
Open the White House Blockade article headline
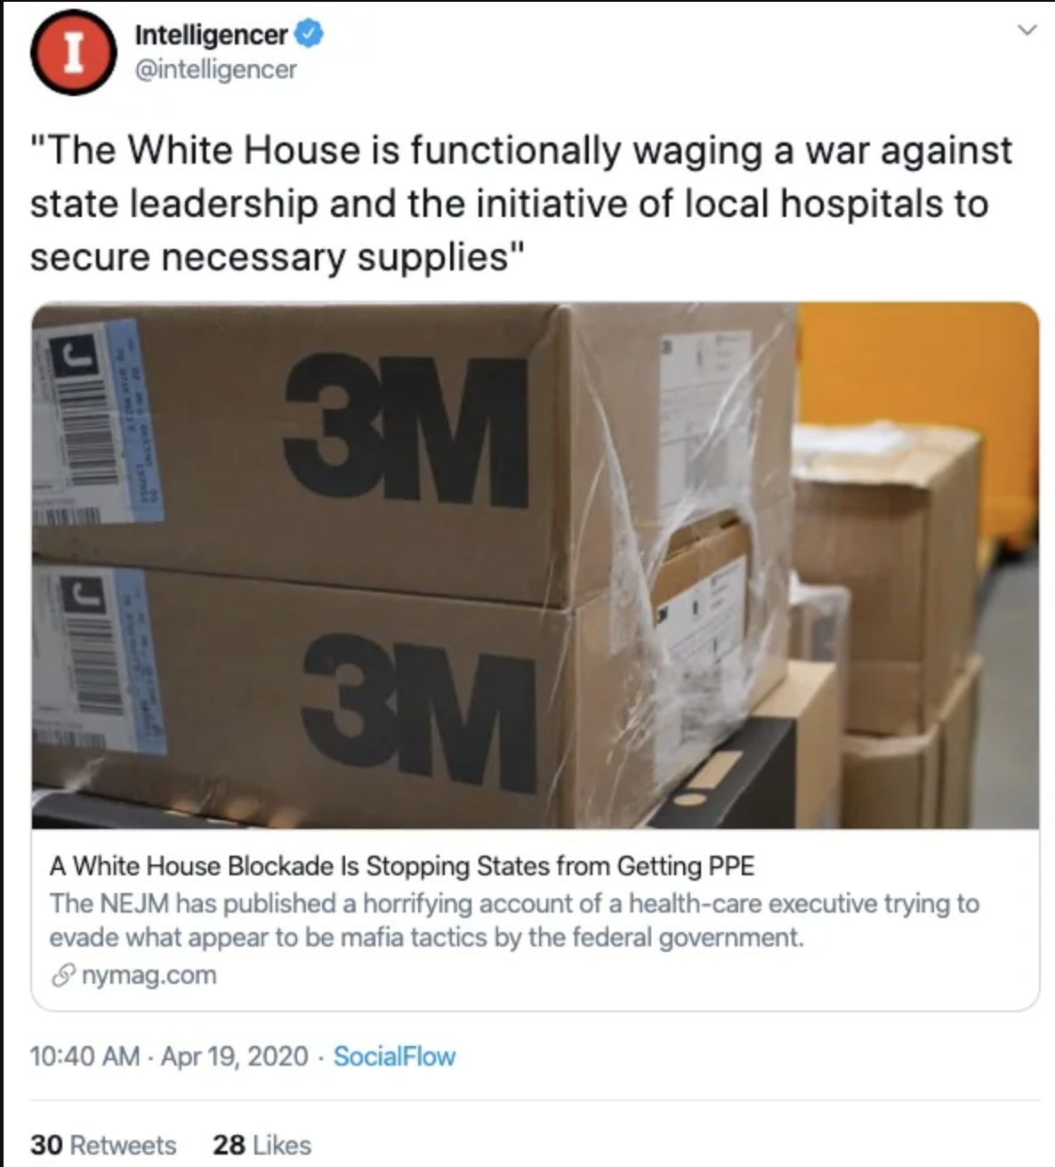coord(402,865)
